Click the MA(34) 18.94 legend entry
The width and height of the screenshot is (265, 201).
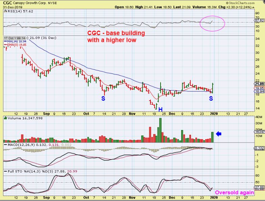(15, 41)
